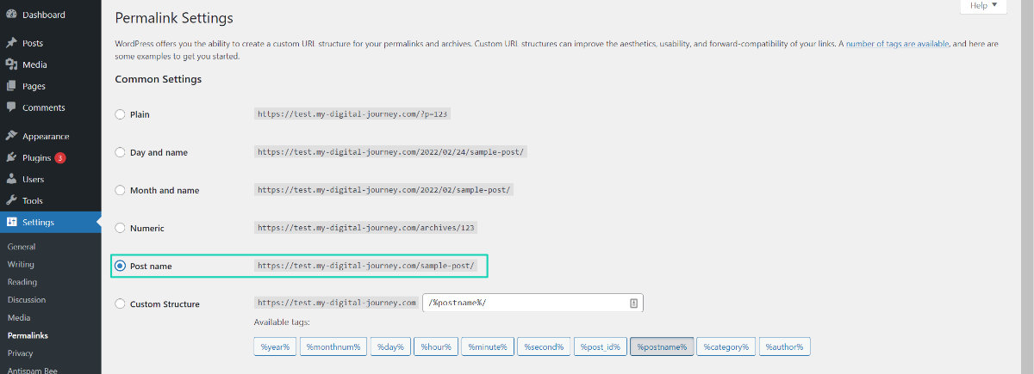Screen dimensions: 1034x374
Task: Click the Media library icon
Action: 11,64
